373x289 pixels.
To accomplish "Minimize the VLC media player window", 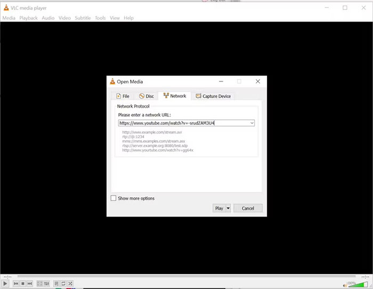I will tap(327, 8).
